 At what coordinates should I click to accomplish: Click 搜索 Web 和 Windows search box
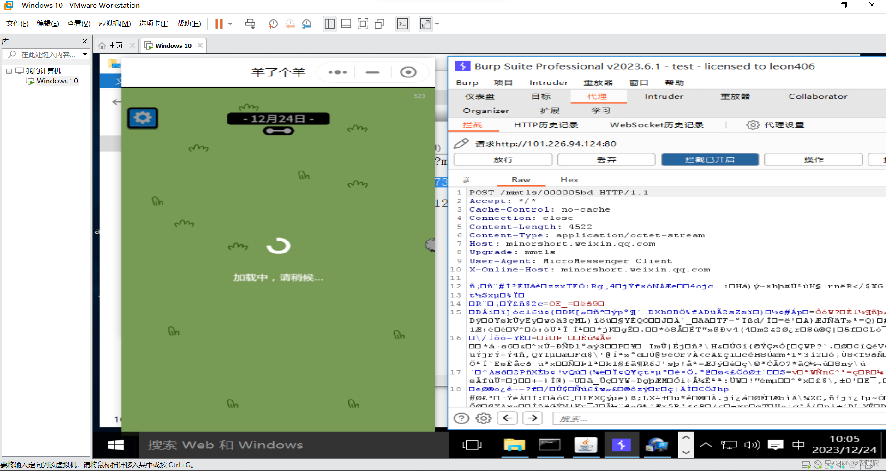[293, 445]
